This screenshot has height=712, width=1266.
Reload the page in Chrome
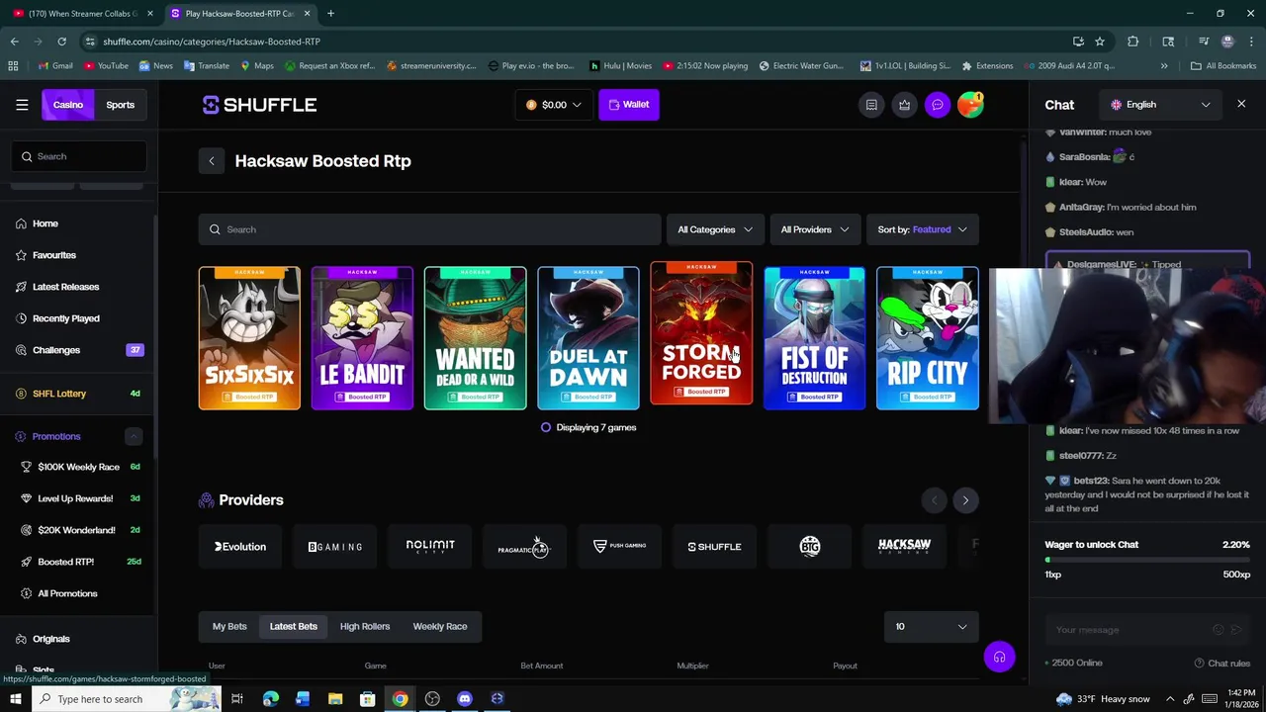(x=61, y=42)
